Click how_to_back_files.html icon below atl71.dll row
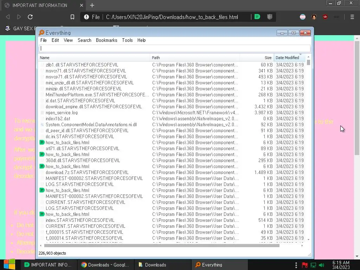360x270 pixels. (x=42, y=155)
